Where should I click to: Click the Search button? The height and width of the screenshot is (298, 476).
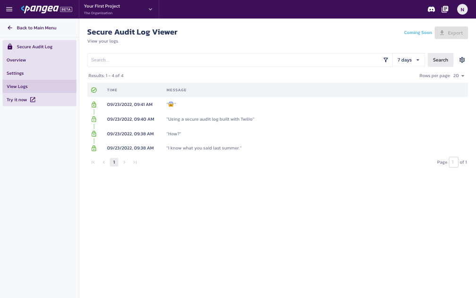click(441, 60)
